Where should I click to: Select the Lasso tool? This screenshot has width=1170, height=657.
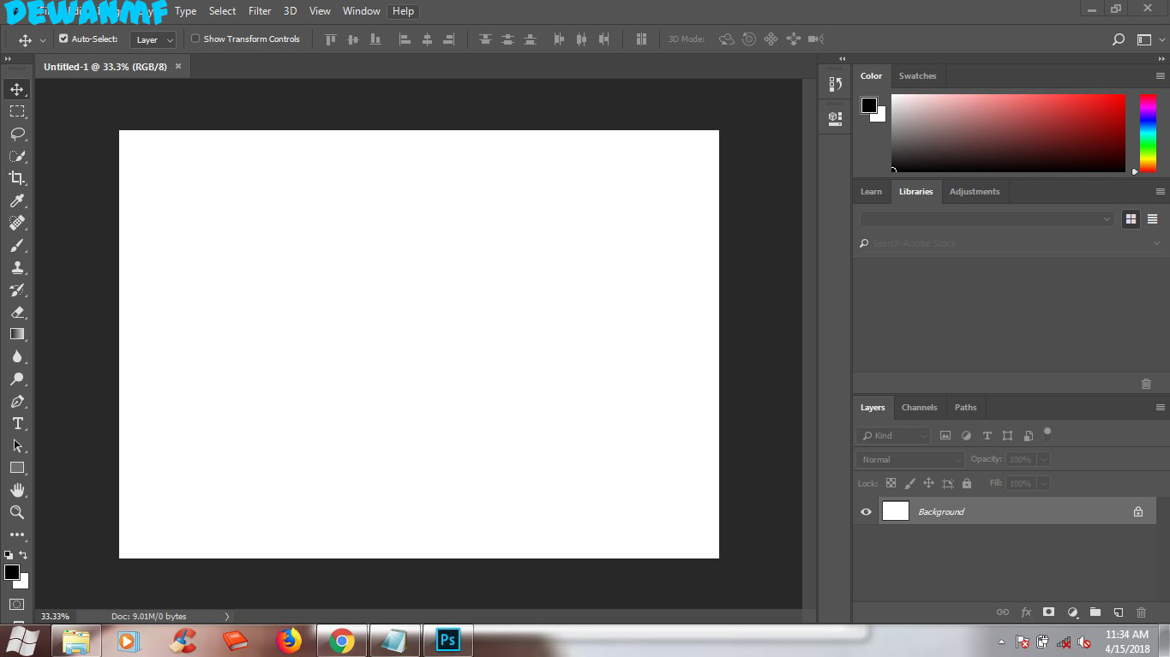pos(17,134)
